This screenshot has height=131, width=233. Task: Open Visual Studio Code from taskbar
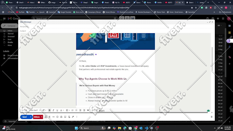coord(146,128)
